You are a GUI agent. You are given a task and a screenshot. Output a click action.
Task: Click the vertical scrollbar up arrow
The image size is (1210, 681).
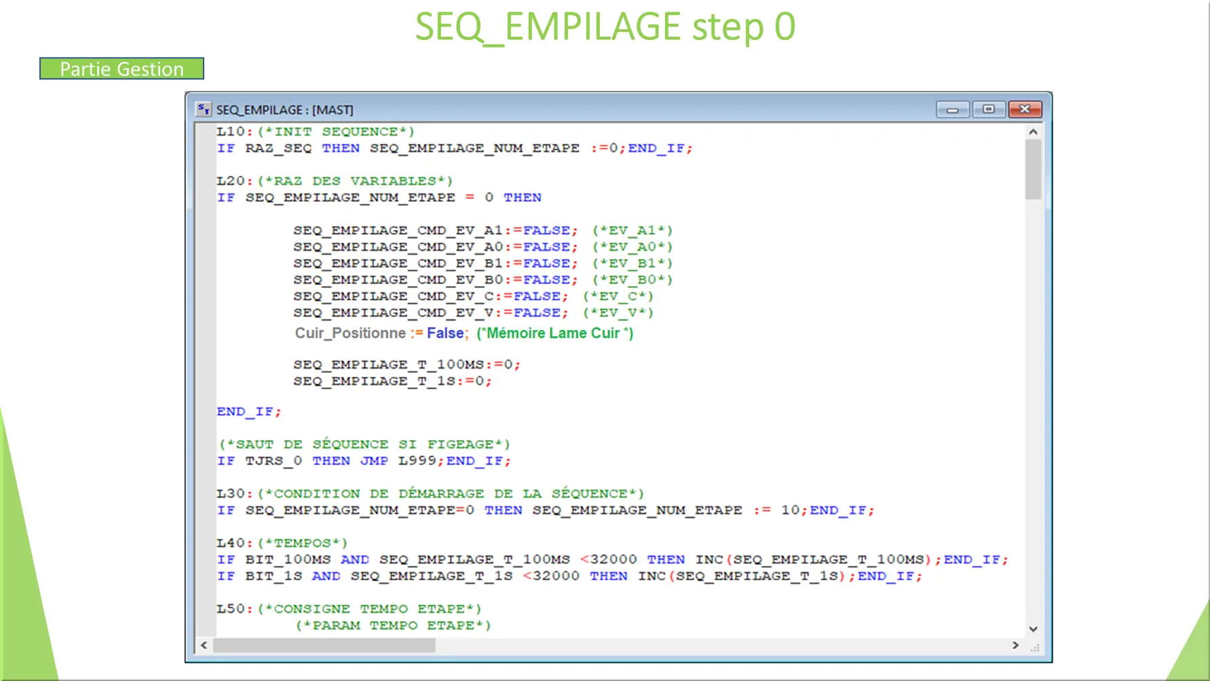pyautogui.click(x=1033, y=130)
